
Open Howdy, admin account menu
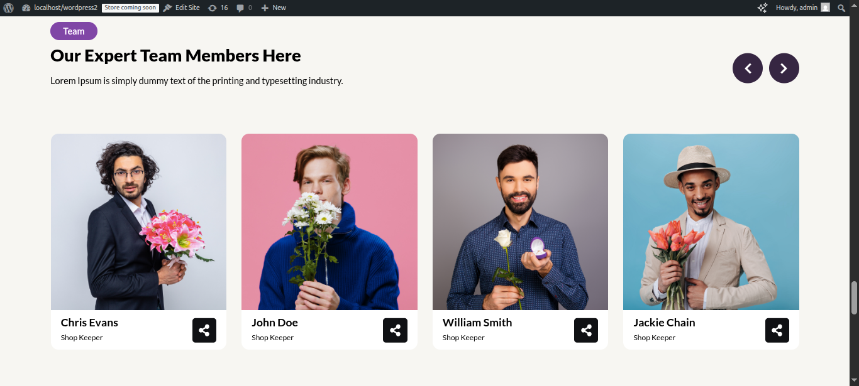[x=803, y=8]
